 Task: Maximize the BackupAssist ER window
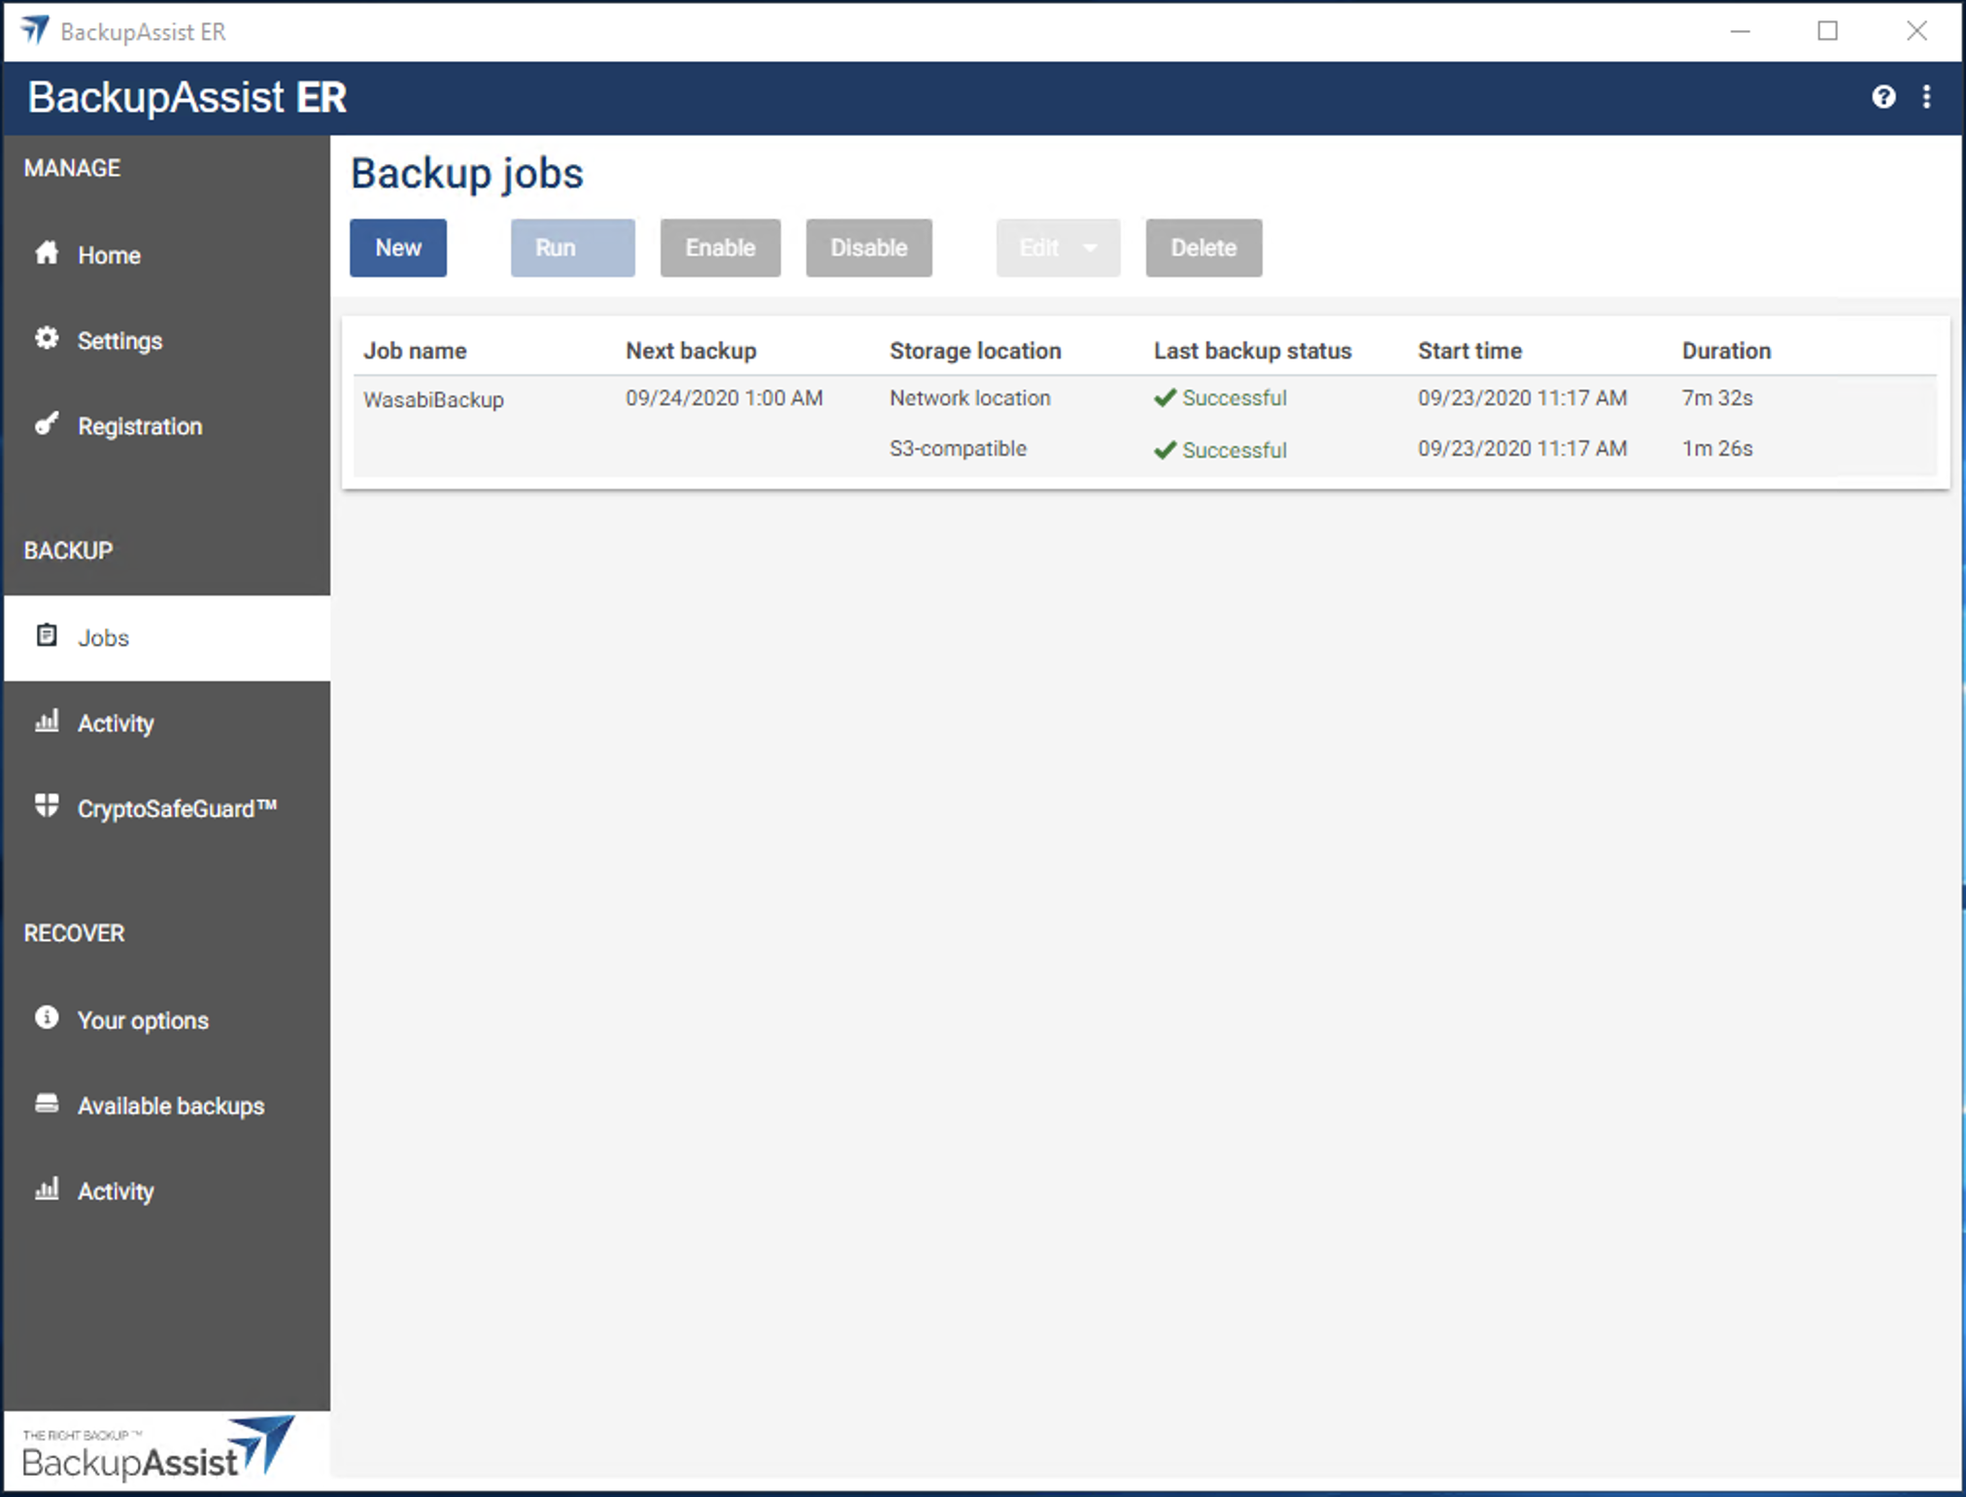pyautogui.click(x=1827, y=31)
